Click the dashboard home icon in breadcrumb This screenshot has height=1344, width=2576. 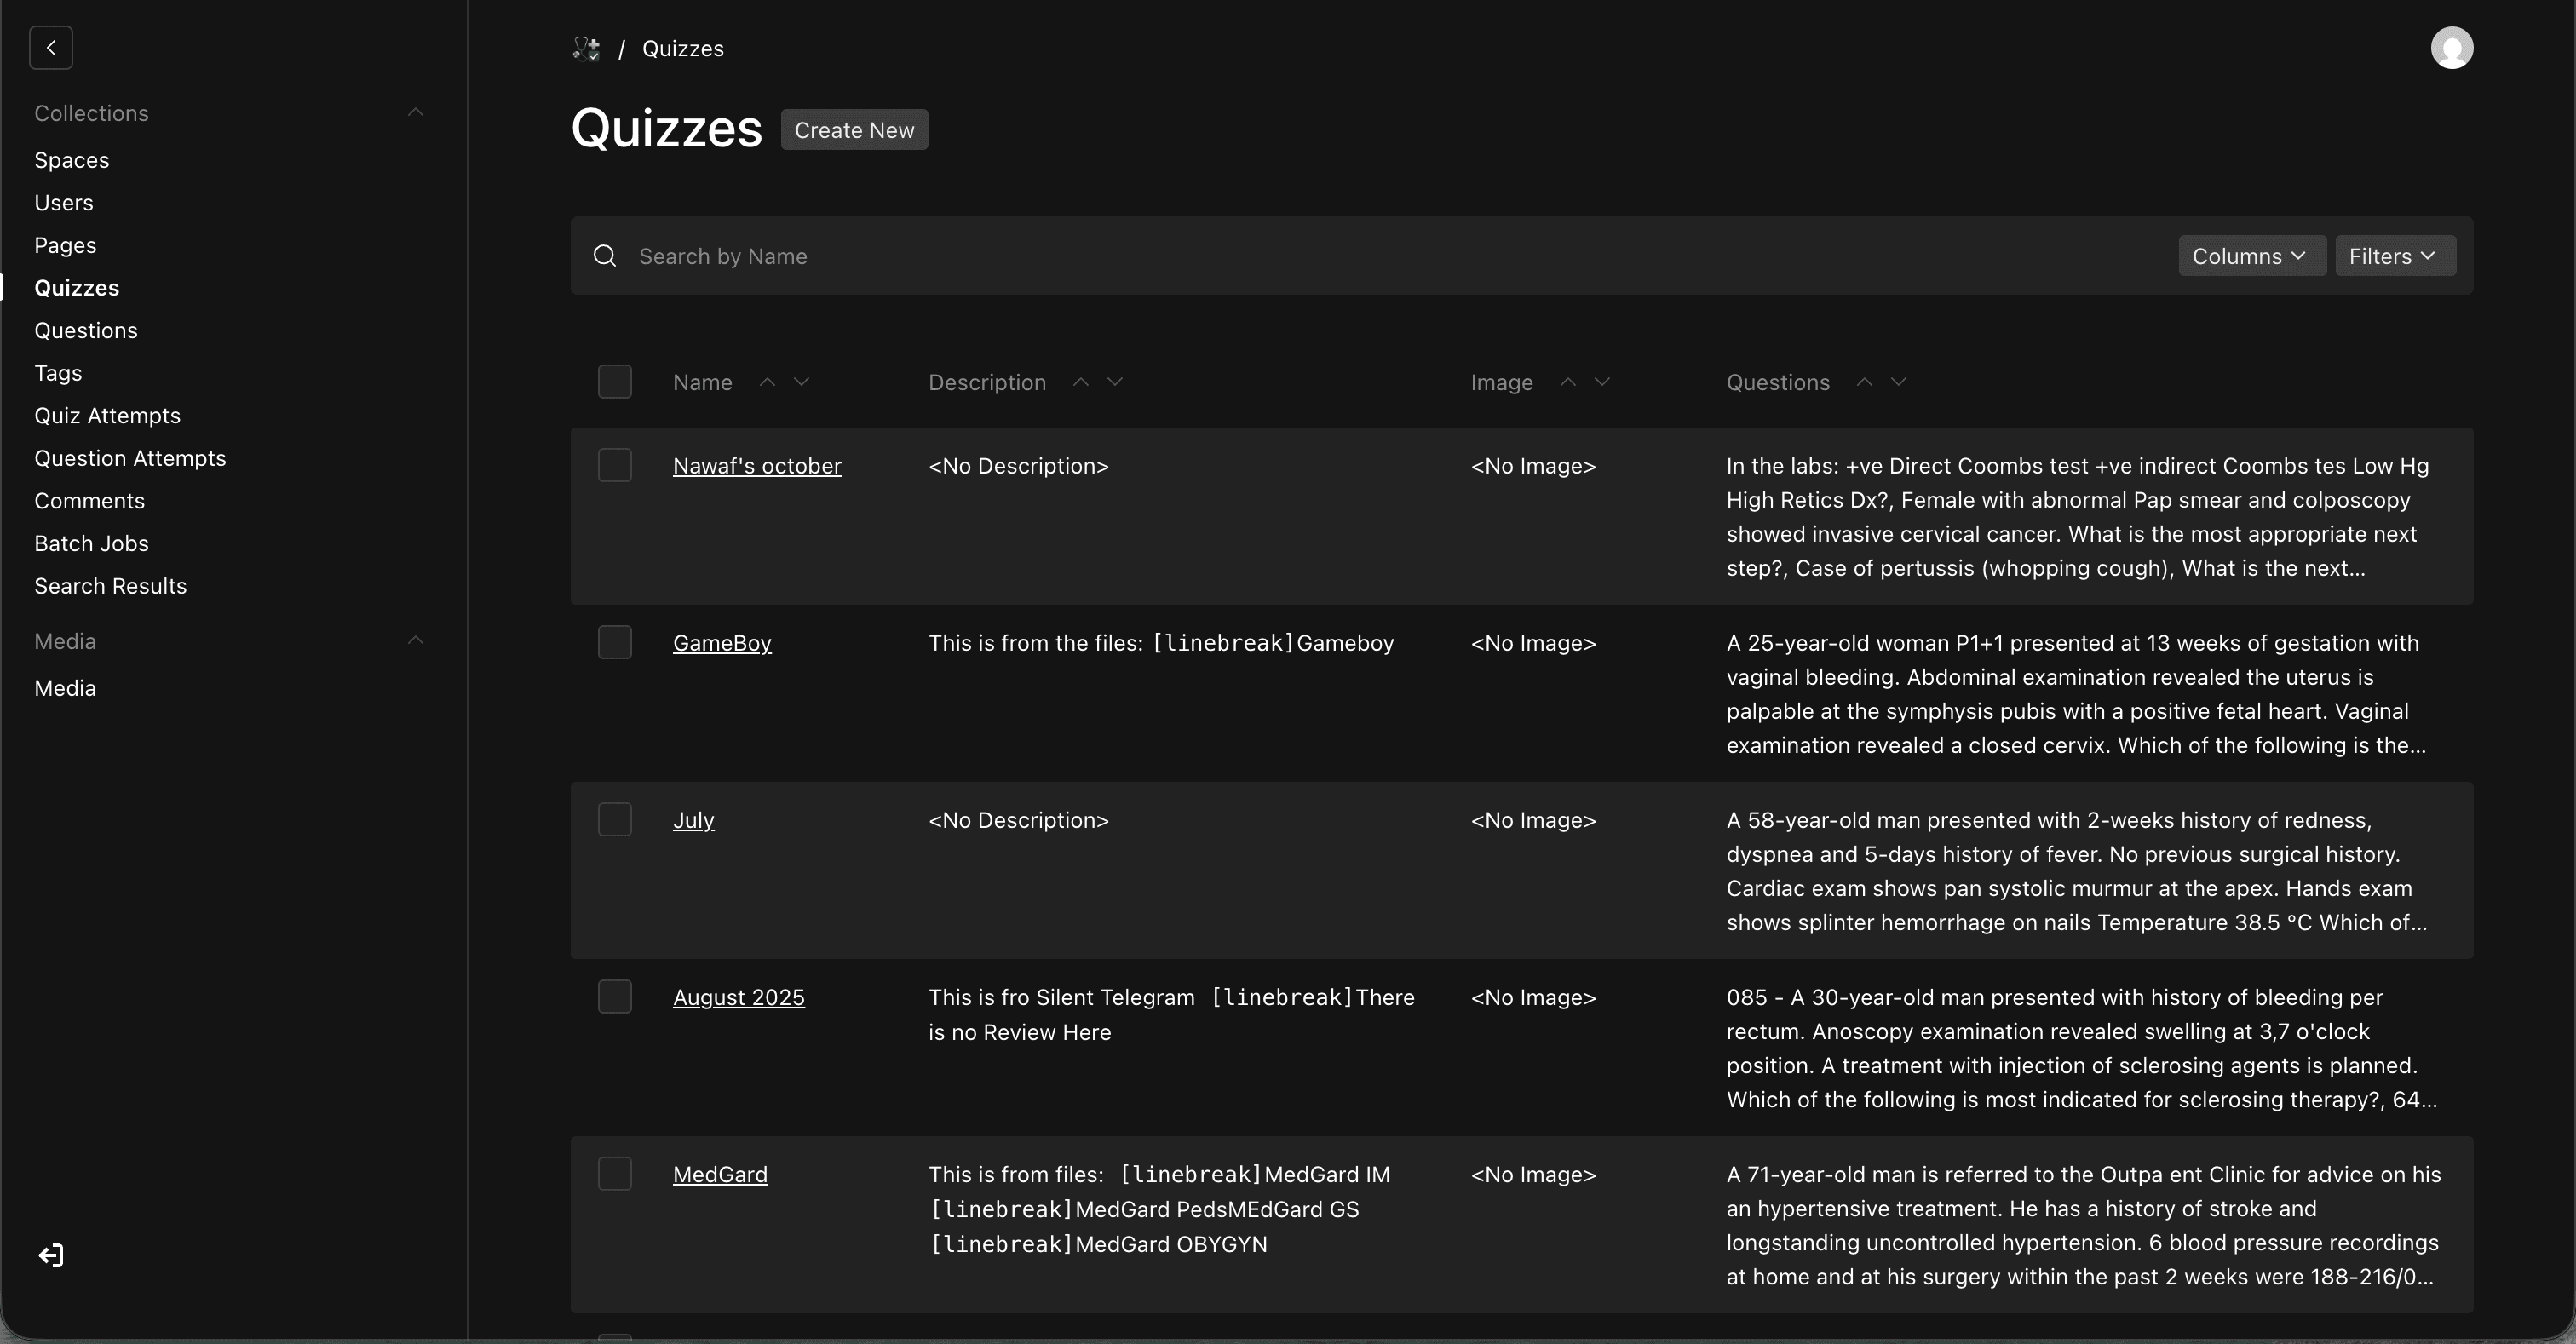pos(586,49)
